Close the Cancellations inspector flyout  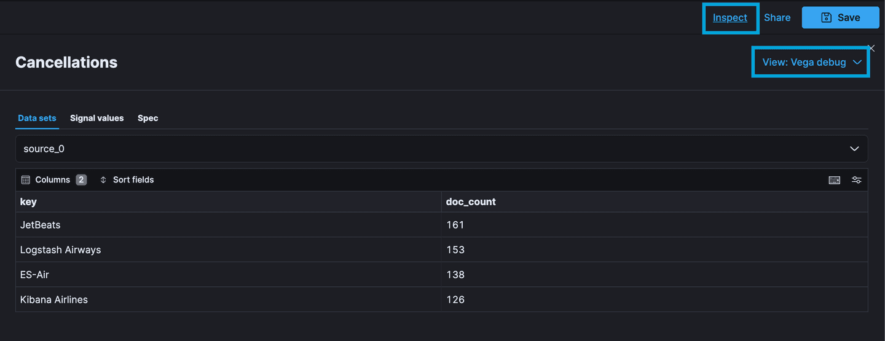871,49
